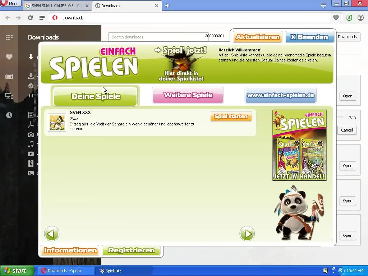Viewport: 368px width, 276px height.
Task: Open Synced tabs icon in the sidebar
Action: click(x=9, y=96)
